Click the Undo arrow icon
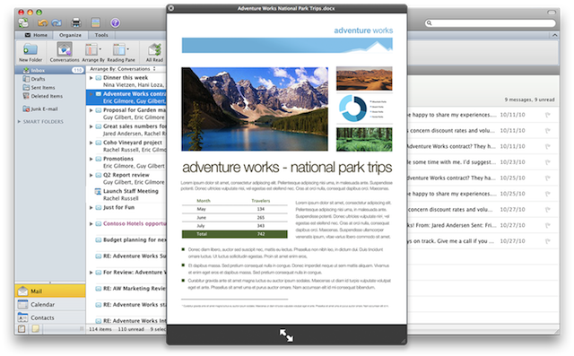This screenshot has width=574, height=356. click(x=42, y=23)
